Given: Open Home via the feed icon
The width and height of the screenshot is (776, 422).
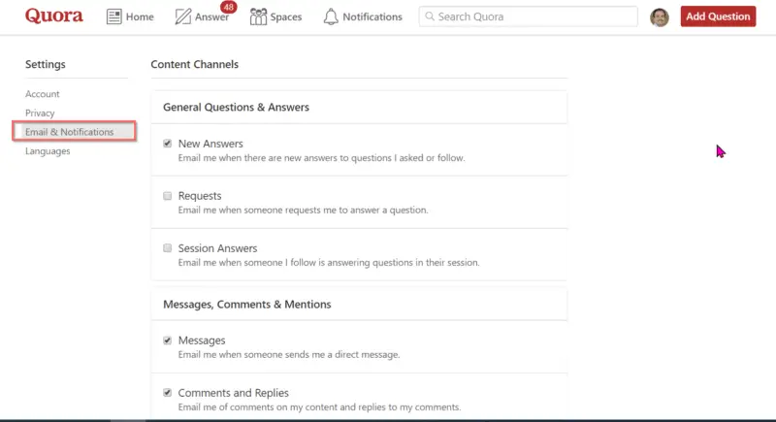Looking at the screenshot, I should (113, 16).
